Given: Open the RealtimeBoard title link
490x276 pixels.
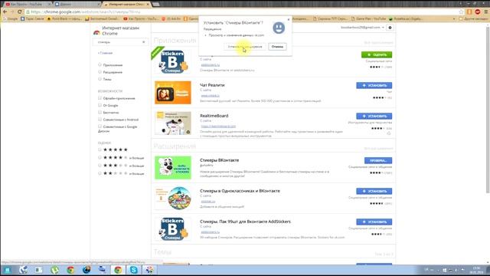Looking at the screenshot, I should pyautogui.click(x=214, y=116).
